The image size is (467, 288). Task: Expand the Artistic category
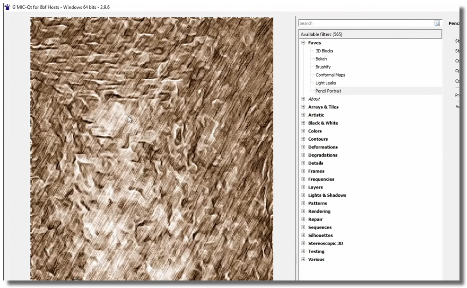coord(303,115)
